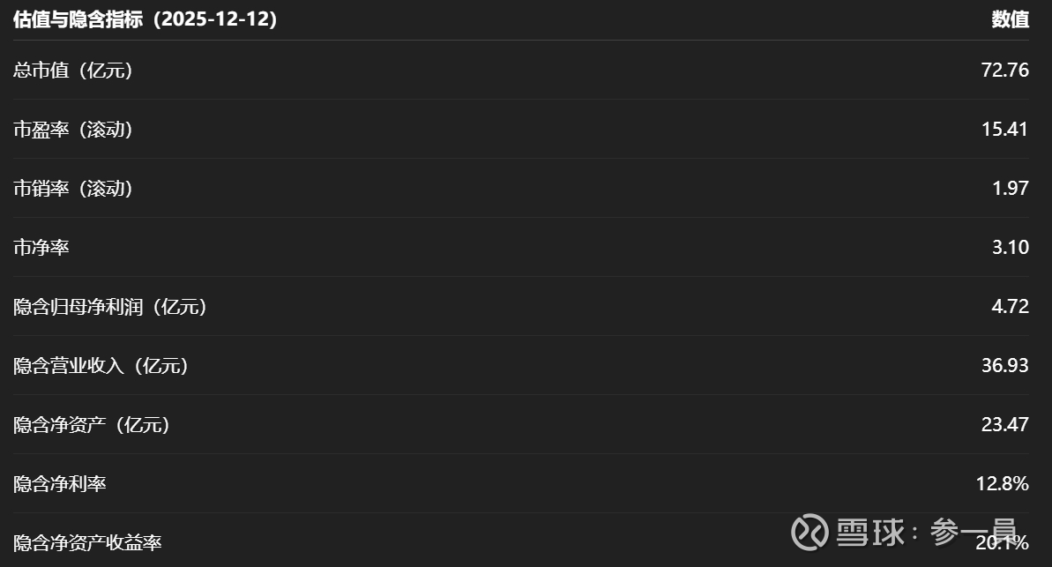The width and height of the screenshot is (1052, 567).
Task: Select the 总市值（亿元） row label
Action: (73, 71)
